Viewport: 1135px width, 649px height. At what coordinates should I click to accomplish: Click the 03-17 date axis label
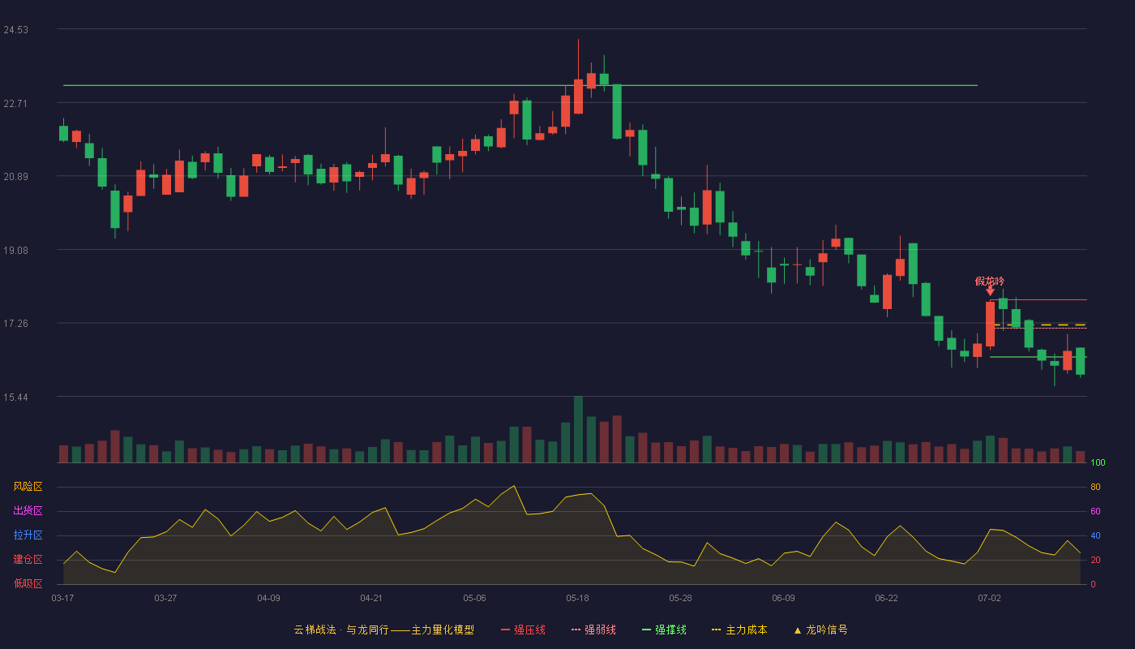pos(62,598)
